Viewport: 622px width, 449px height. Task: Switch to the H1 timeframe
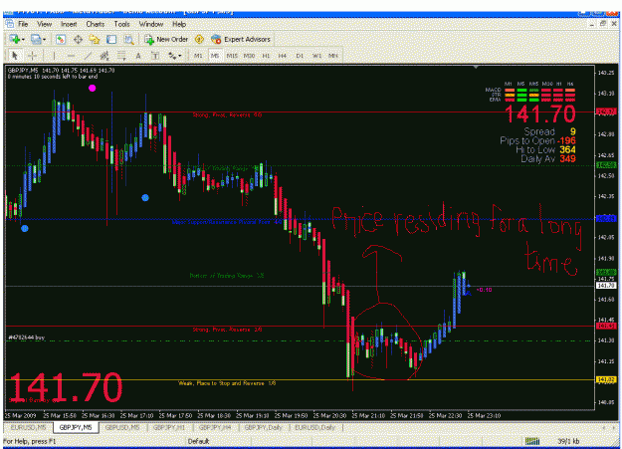coord(266,56)
